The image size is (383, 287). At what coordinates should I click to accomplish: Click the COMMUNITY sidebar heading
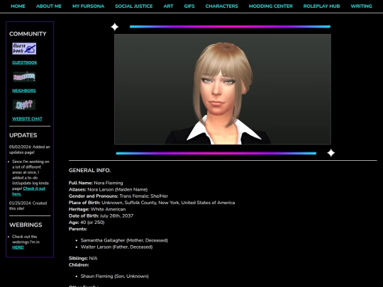28,34
